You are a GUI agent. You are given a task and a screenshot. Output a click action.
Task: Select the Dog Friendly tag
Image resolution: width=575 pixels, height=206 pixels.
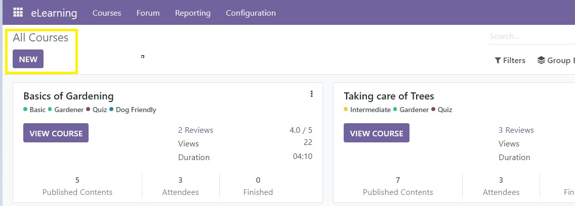point(133,110)
